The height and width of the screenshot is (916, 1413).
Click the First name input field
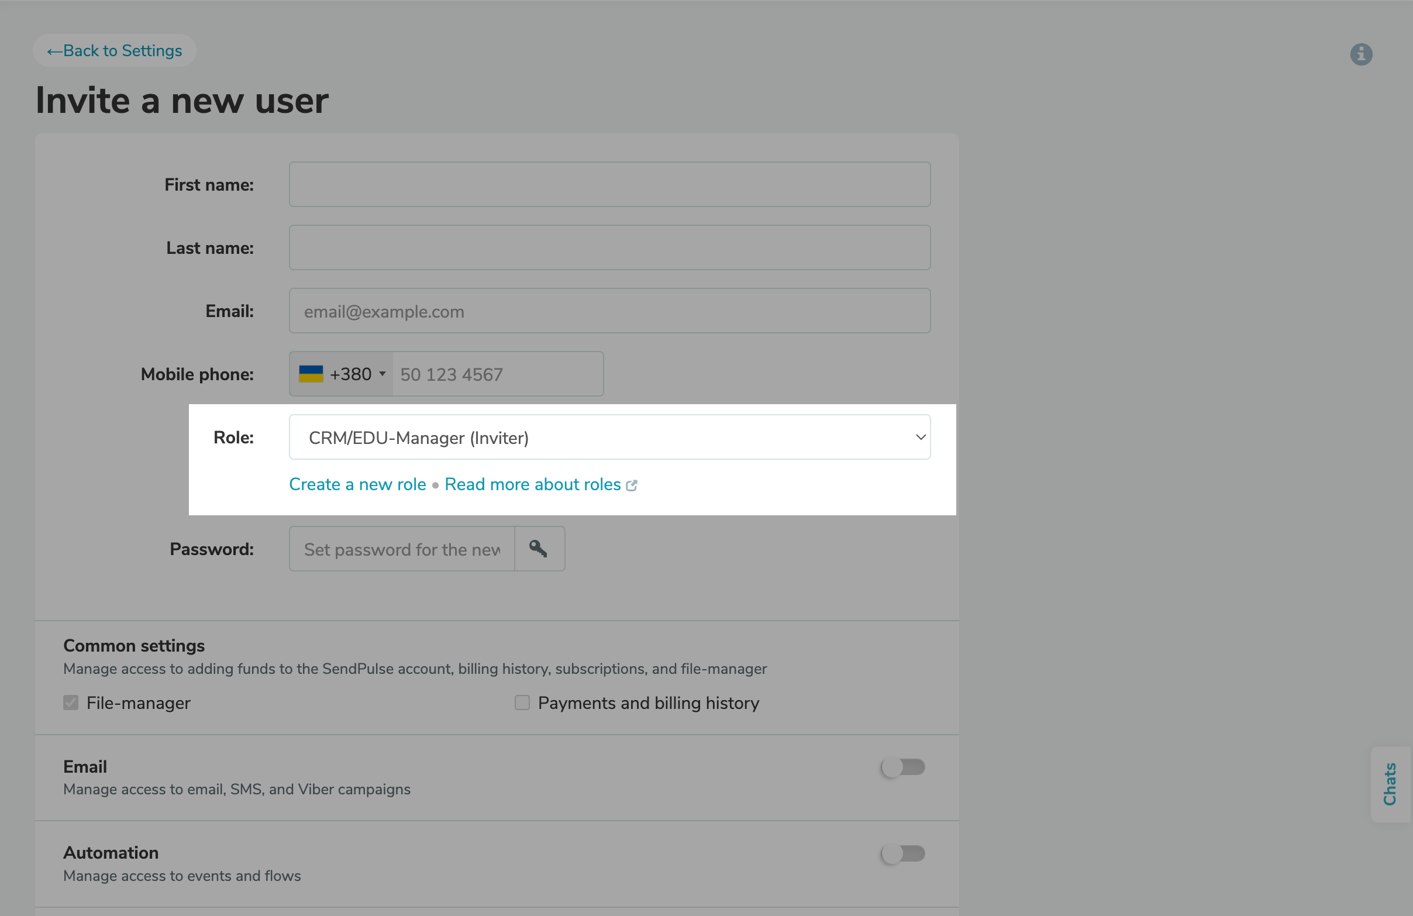click(x=610, y=184)
